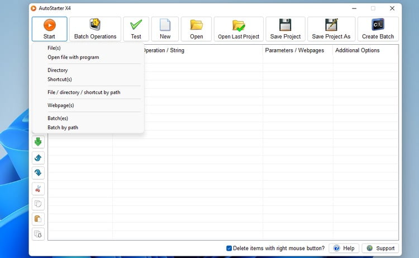The height and width of the screenshot is (258, 419).
Task: Open Batch Operations from the toolbar
Action: pos(95,29)
